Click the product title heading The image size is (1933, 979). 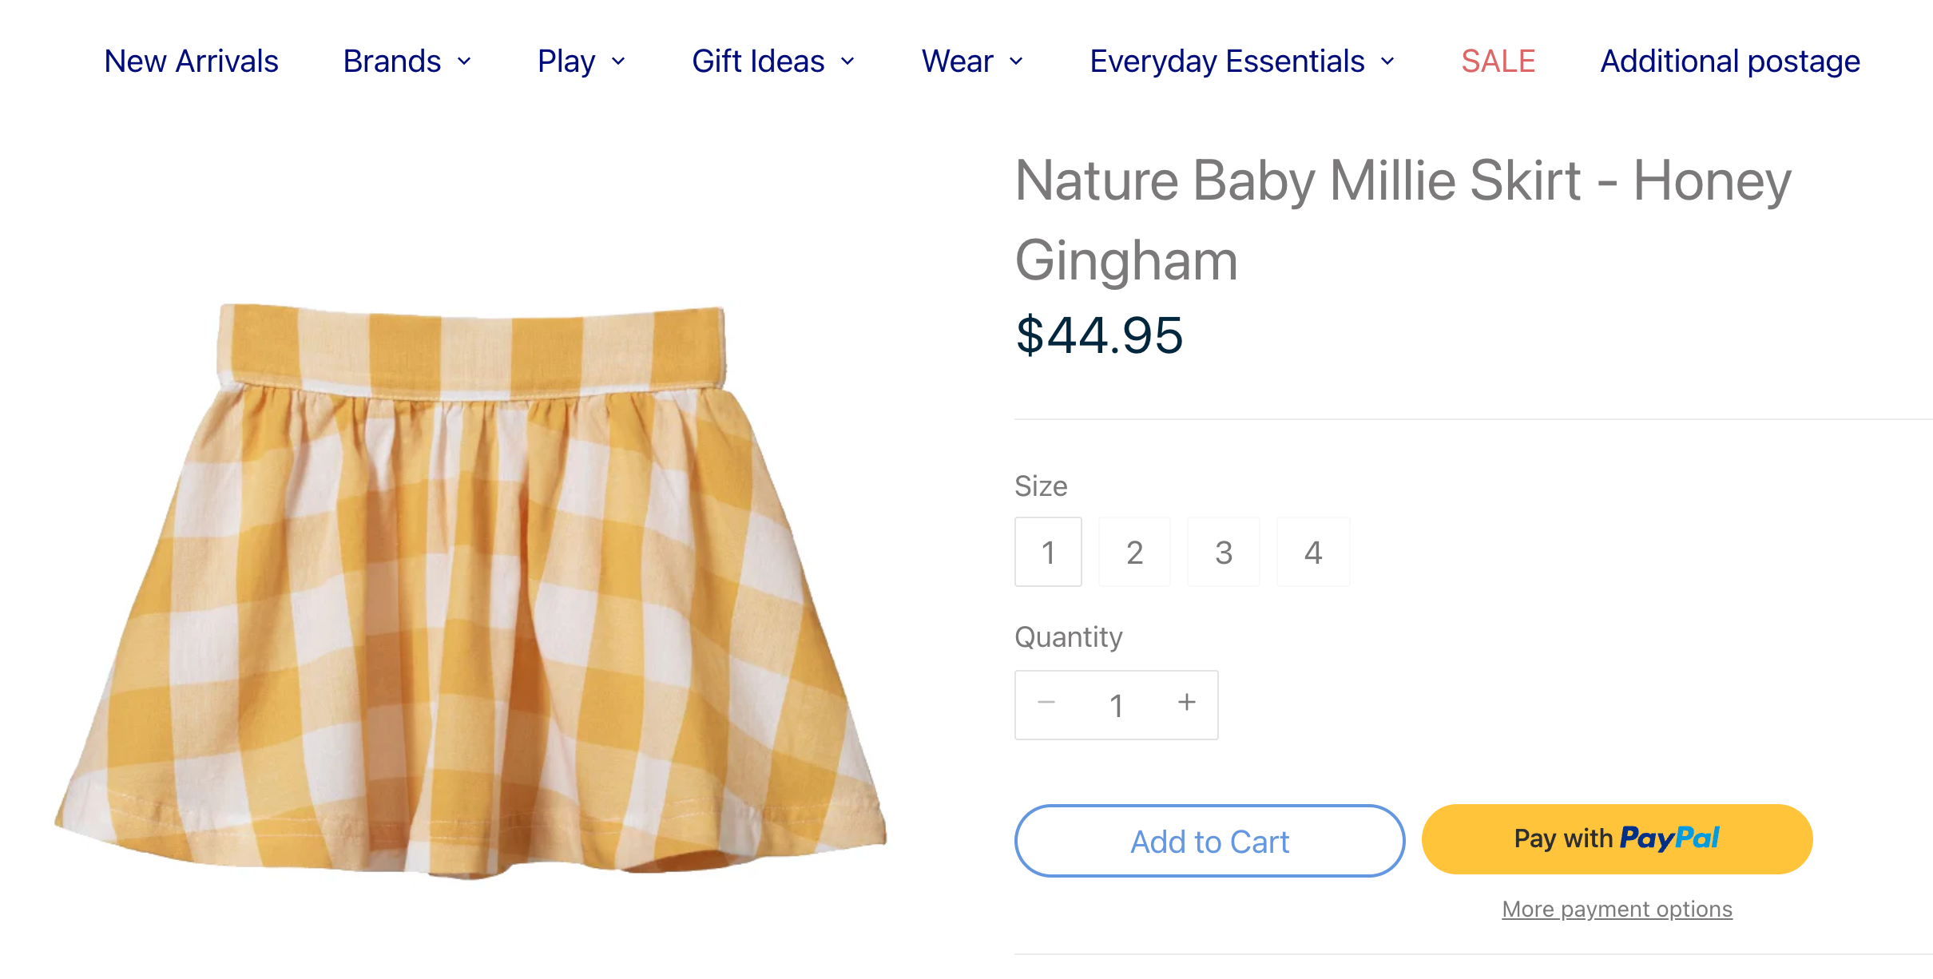1403,220
